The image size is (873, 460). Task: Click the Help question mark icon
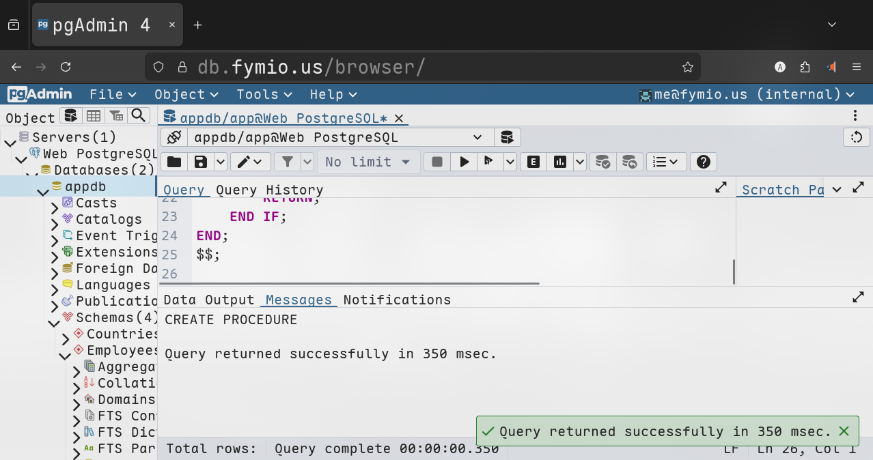(704, 162)
